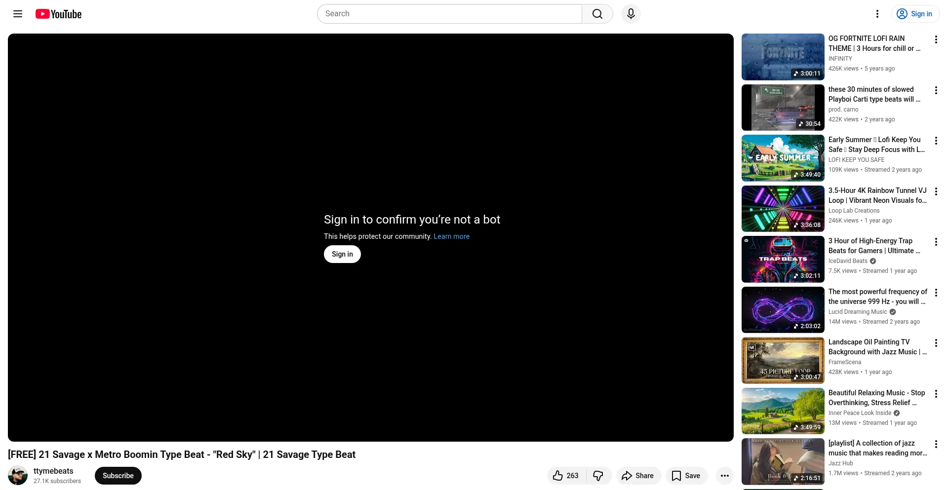Sign in from the top-right header button

coord(915,14)
